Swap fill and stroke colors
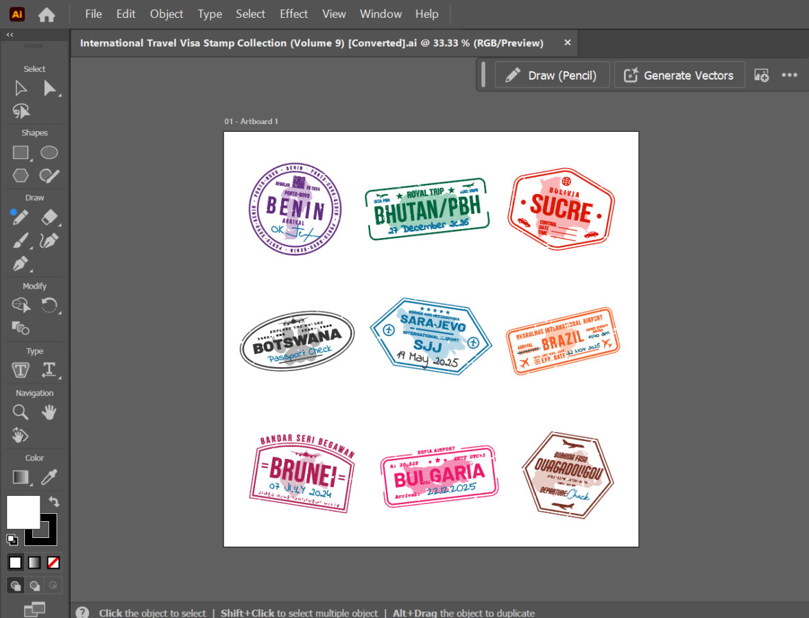 (x=53, y=501)
